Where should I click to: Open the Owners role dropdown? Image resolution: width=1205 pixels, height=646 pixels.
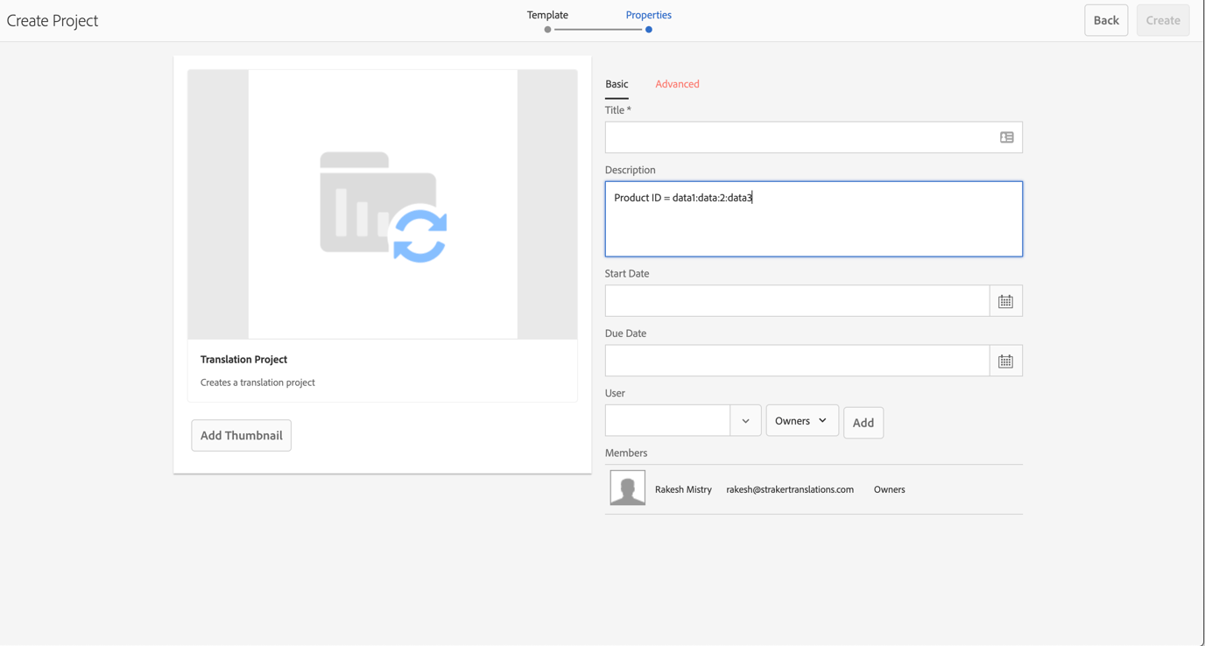point(801,420)
